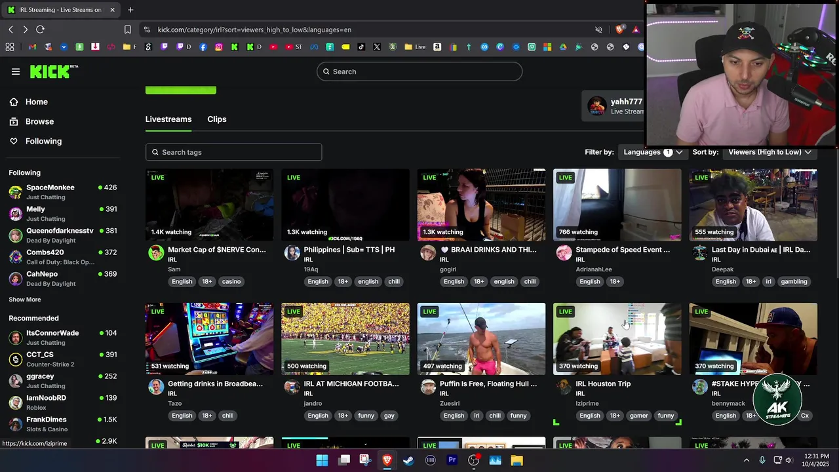
Task: Open File Explorer from the taskbar
Action: pyautogui.click(x=517, y=460)
